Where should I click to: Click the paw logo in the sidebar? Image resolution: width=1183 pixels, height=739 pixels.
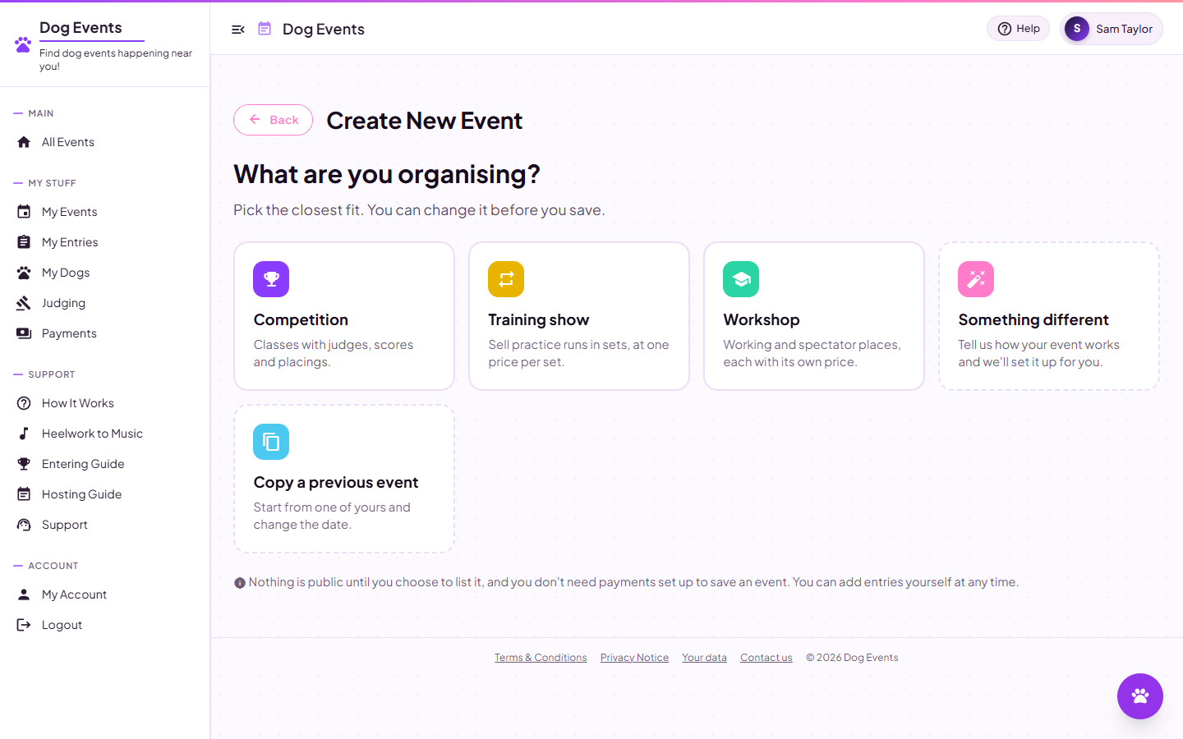pyautogui.click(x=23, y=44)
